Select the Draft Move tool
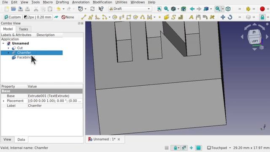 (223, 17)
